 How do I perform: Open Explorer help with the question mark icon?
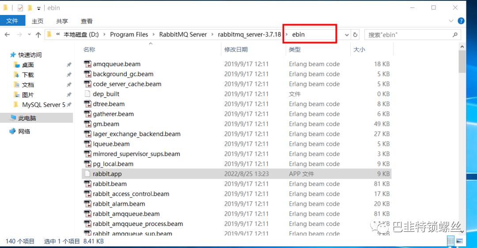[x=461, y=21]
